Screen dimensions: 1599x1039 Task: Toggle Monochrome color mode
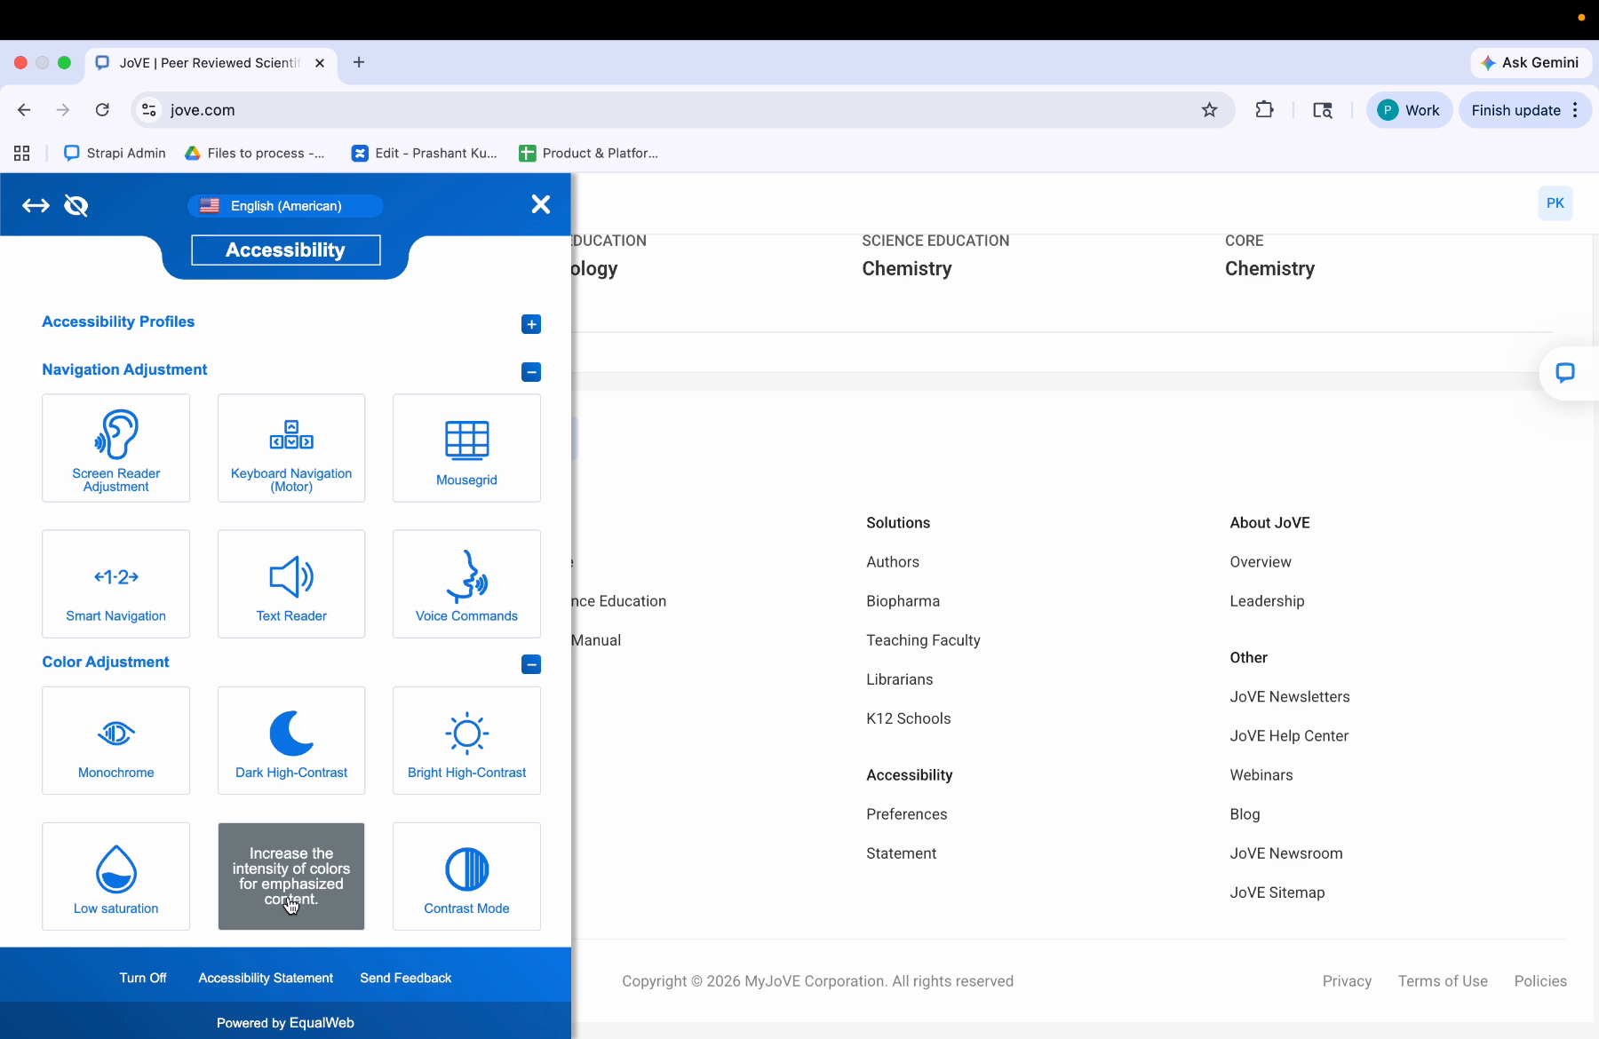(115, 741)
